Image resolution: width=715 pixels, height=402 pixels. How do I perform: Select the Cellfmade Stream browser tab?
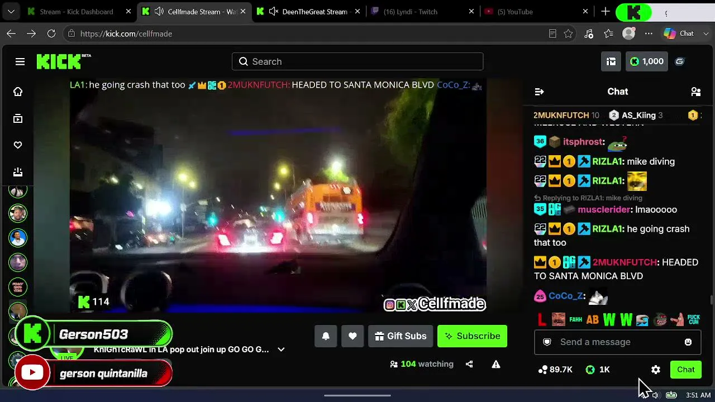196,12
